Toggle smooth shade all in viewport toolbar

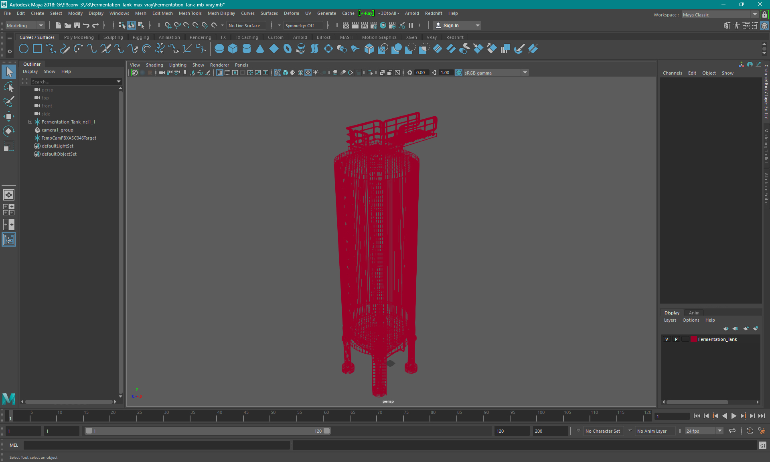[285, 73]
